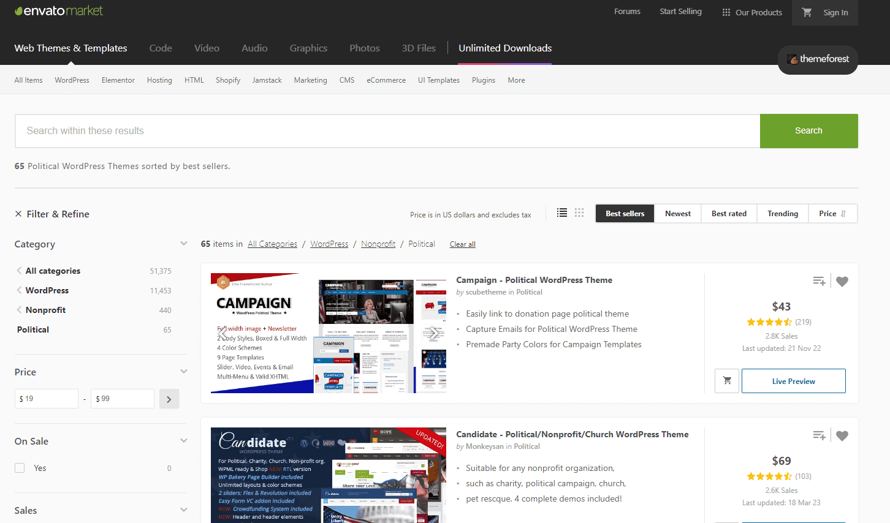890x523 pixels.
Task: Open Candidate theme preview thumbnail
Action: pos(329,475)
